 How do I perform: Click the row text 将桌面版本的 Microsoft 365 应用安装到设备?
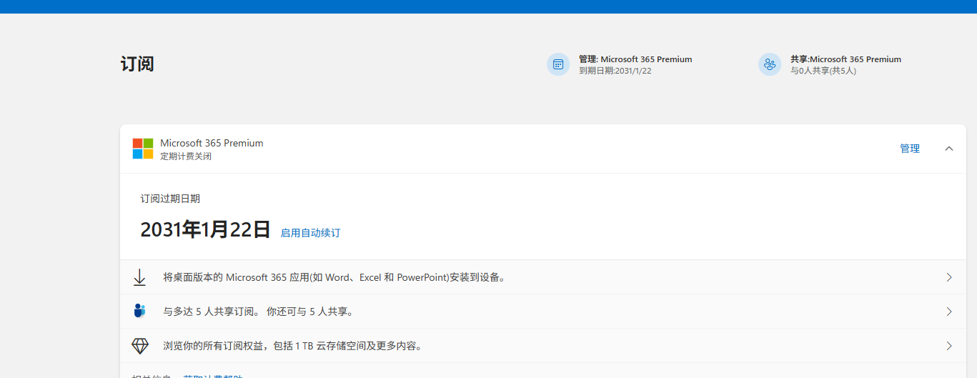(334, 277)
